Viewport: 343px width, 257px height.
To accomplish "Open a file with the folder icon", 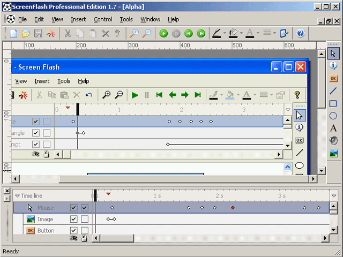I will coord(26,33).
